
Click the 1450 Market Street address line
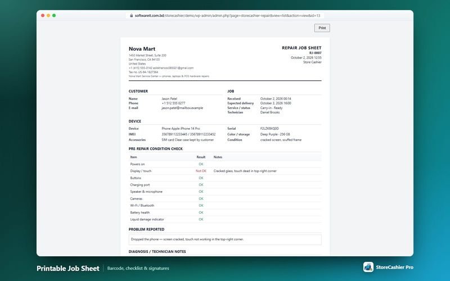pos(147,55)
